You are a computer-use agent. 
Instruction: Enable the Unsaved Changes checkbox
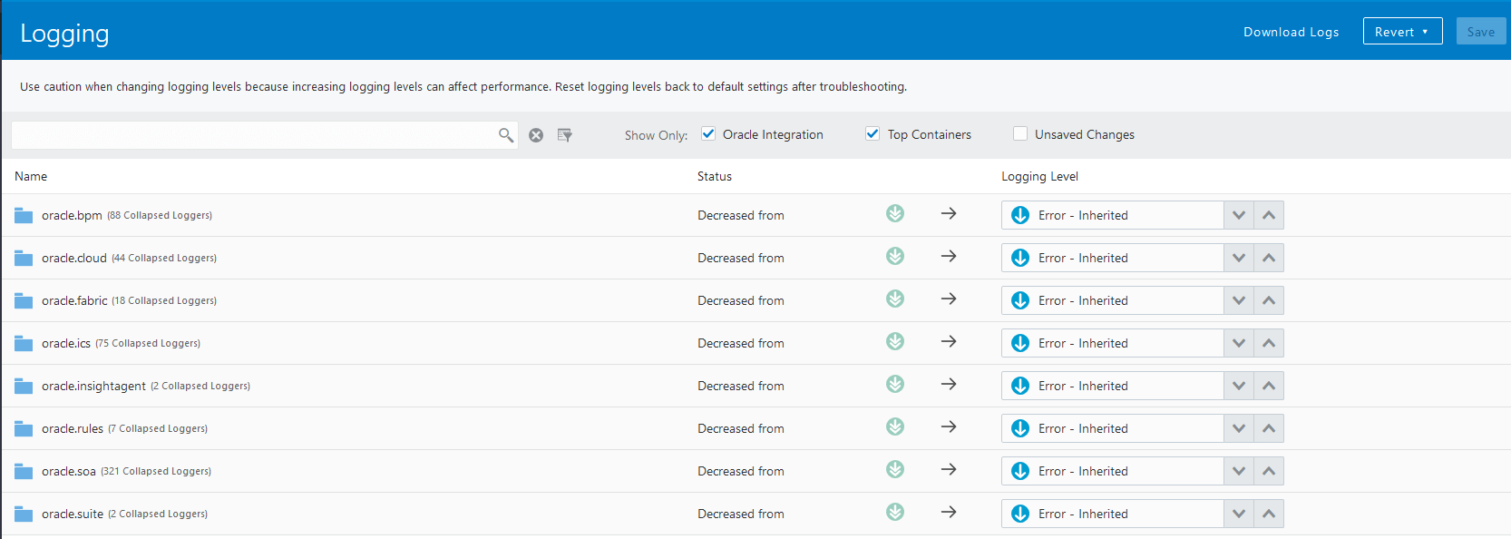[1020, 133]
